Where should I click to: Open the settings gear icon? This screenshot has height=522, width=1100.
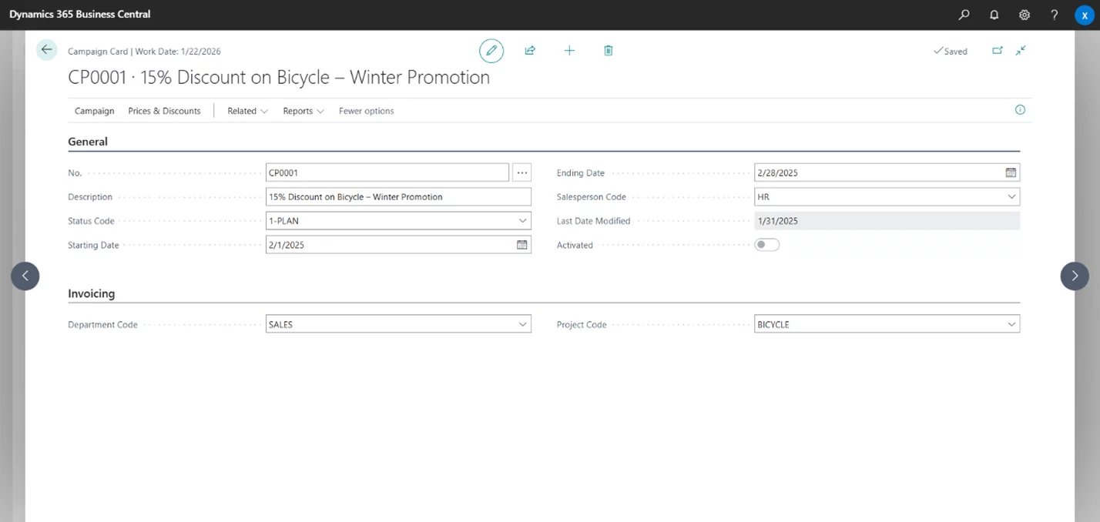pos(1025,15)
